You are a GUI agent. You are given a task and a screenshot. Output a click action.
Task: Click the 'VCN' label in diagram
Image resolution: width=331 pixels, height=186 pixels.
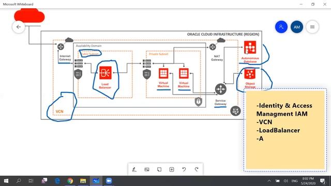click(x=59, y=112)
